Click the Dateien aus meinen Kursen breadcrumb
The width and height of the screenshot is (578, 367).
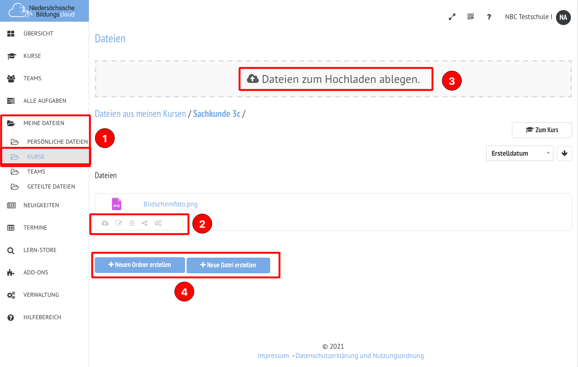(140, 114)
